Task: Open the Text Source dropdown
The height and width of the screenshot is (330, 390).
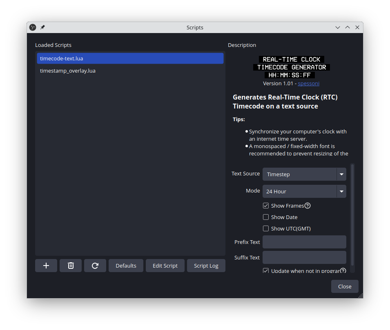Action: tap(304, 174)
